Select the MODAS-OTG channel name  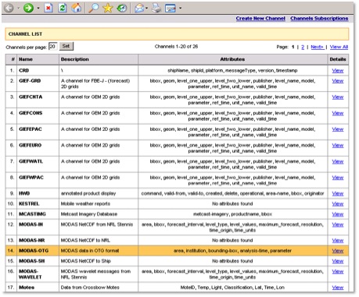pos(34,251)
